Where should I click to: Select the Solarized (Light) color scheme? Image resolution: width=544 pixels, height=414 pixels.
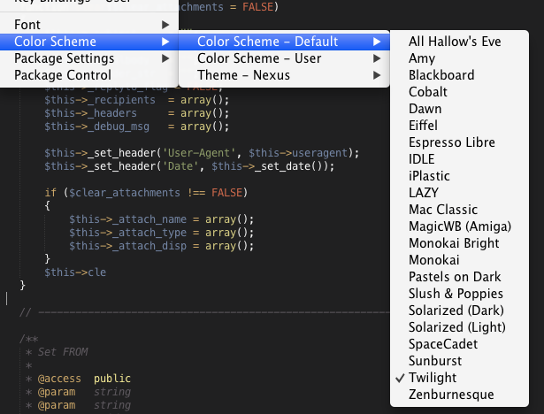pos(459,327)
